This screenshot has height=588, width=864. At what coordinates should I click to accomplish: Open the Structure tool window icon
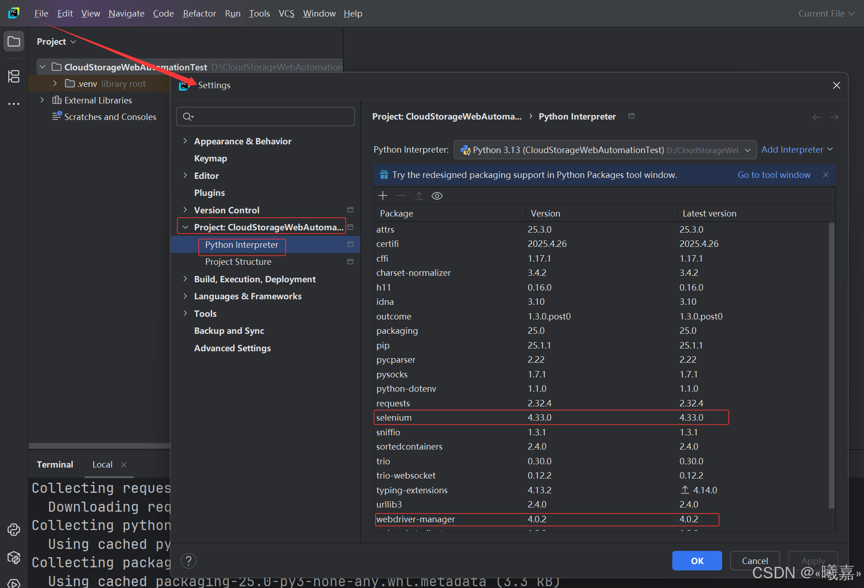14,76
